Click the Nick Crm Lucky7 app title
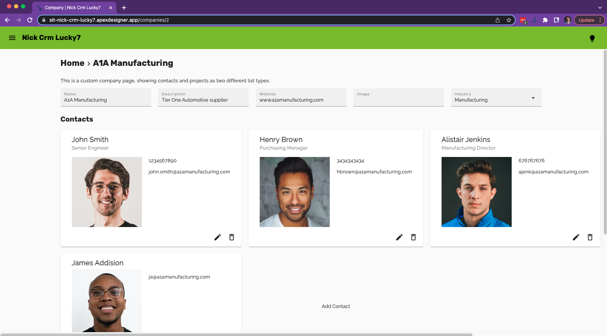The image size is (607, 336). [x=51, y=38]
